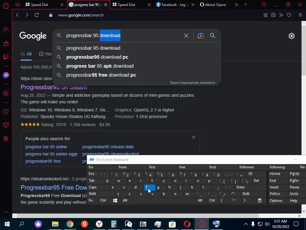Open new tab with plus button
The image size is (306, 230).
[x=246, y=4]
